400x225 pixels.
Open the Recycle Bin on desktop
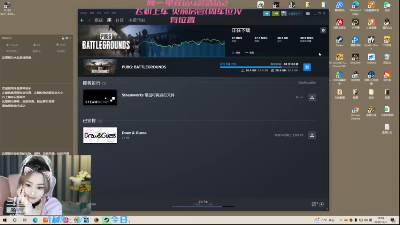[x=387, y=59]
